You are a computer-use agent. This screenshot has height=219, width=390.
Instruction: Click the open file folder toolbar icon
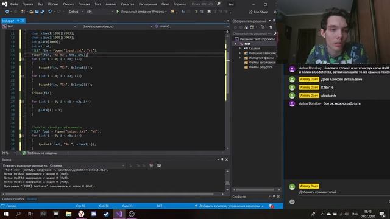(31, 12)
